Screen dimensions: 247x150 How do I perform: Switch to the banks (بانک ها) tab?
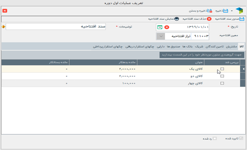187,46
